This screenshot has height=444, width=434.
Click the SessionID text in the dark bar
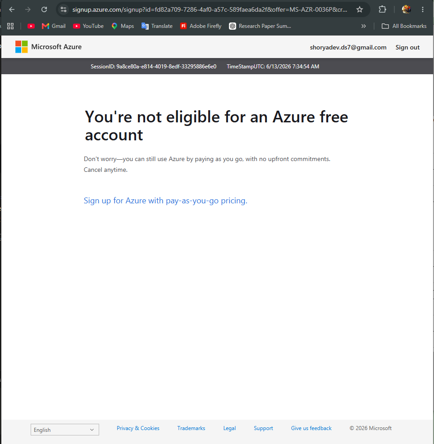tap(154, 67)
